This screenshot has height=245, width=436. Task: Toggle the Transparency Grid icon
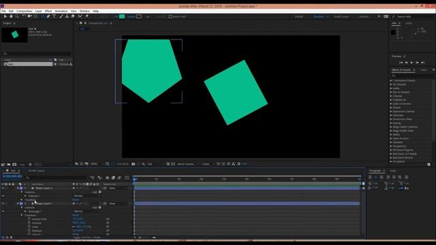click(x=173, y=164)
